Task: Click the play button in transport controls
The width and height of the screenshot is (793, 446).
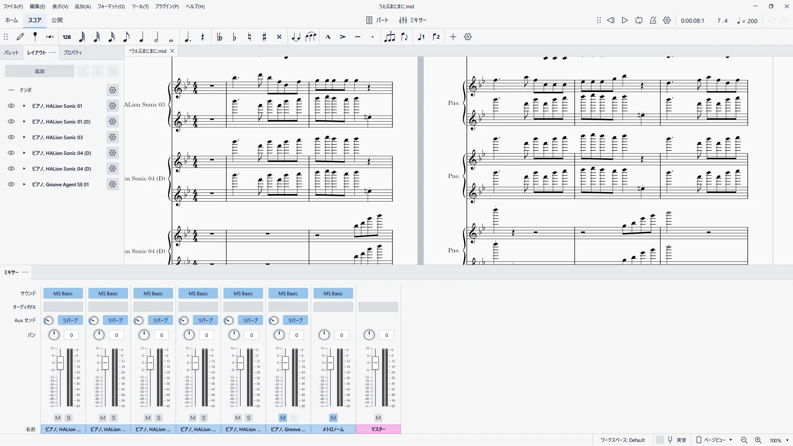Action: 624,21
